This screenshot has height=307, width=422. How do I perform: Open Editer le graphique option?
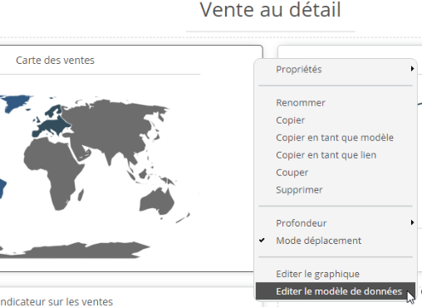coord(317,274)
